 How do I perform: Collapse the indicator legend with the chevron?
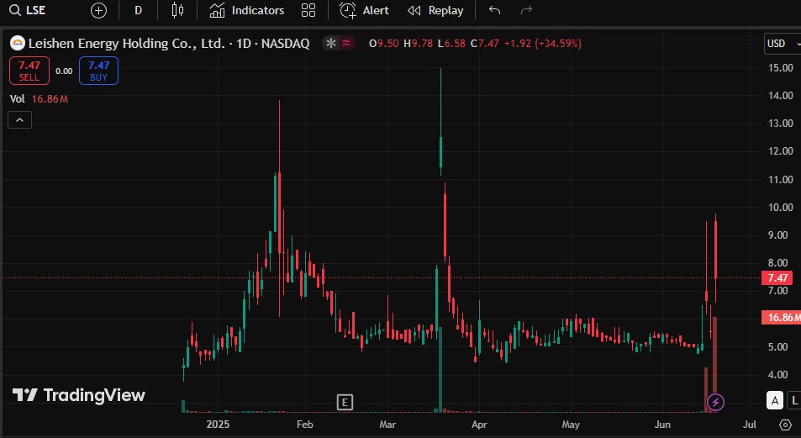point(19,119)
